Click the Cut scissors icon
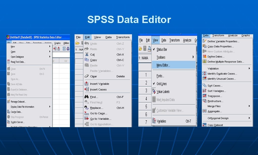258x155 pixels. (x=87, y=54)
